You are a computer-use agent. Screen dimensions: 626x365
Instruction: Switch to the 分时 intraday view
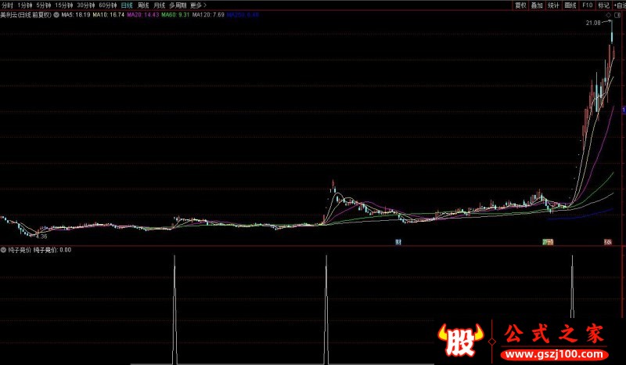tap(7, 5)
